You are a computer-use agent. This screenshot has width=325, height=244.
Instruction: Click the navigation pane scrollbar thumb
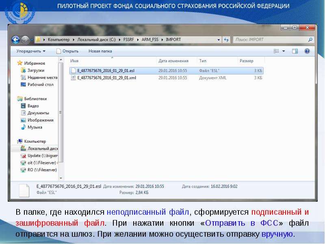coord(61,112)
